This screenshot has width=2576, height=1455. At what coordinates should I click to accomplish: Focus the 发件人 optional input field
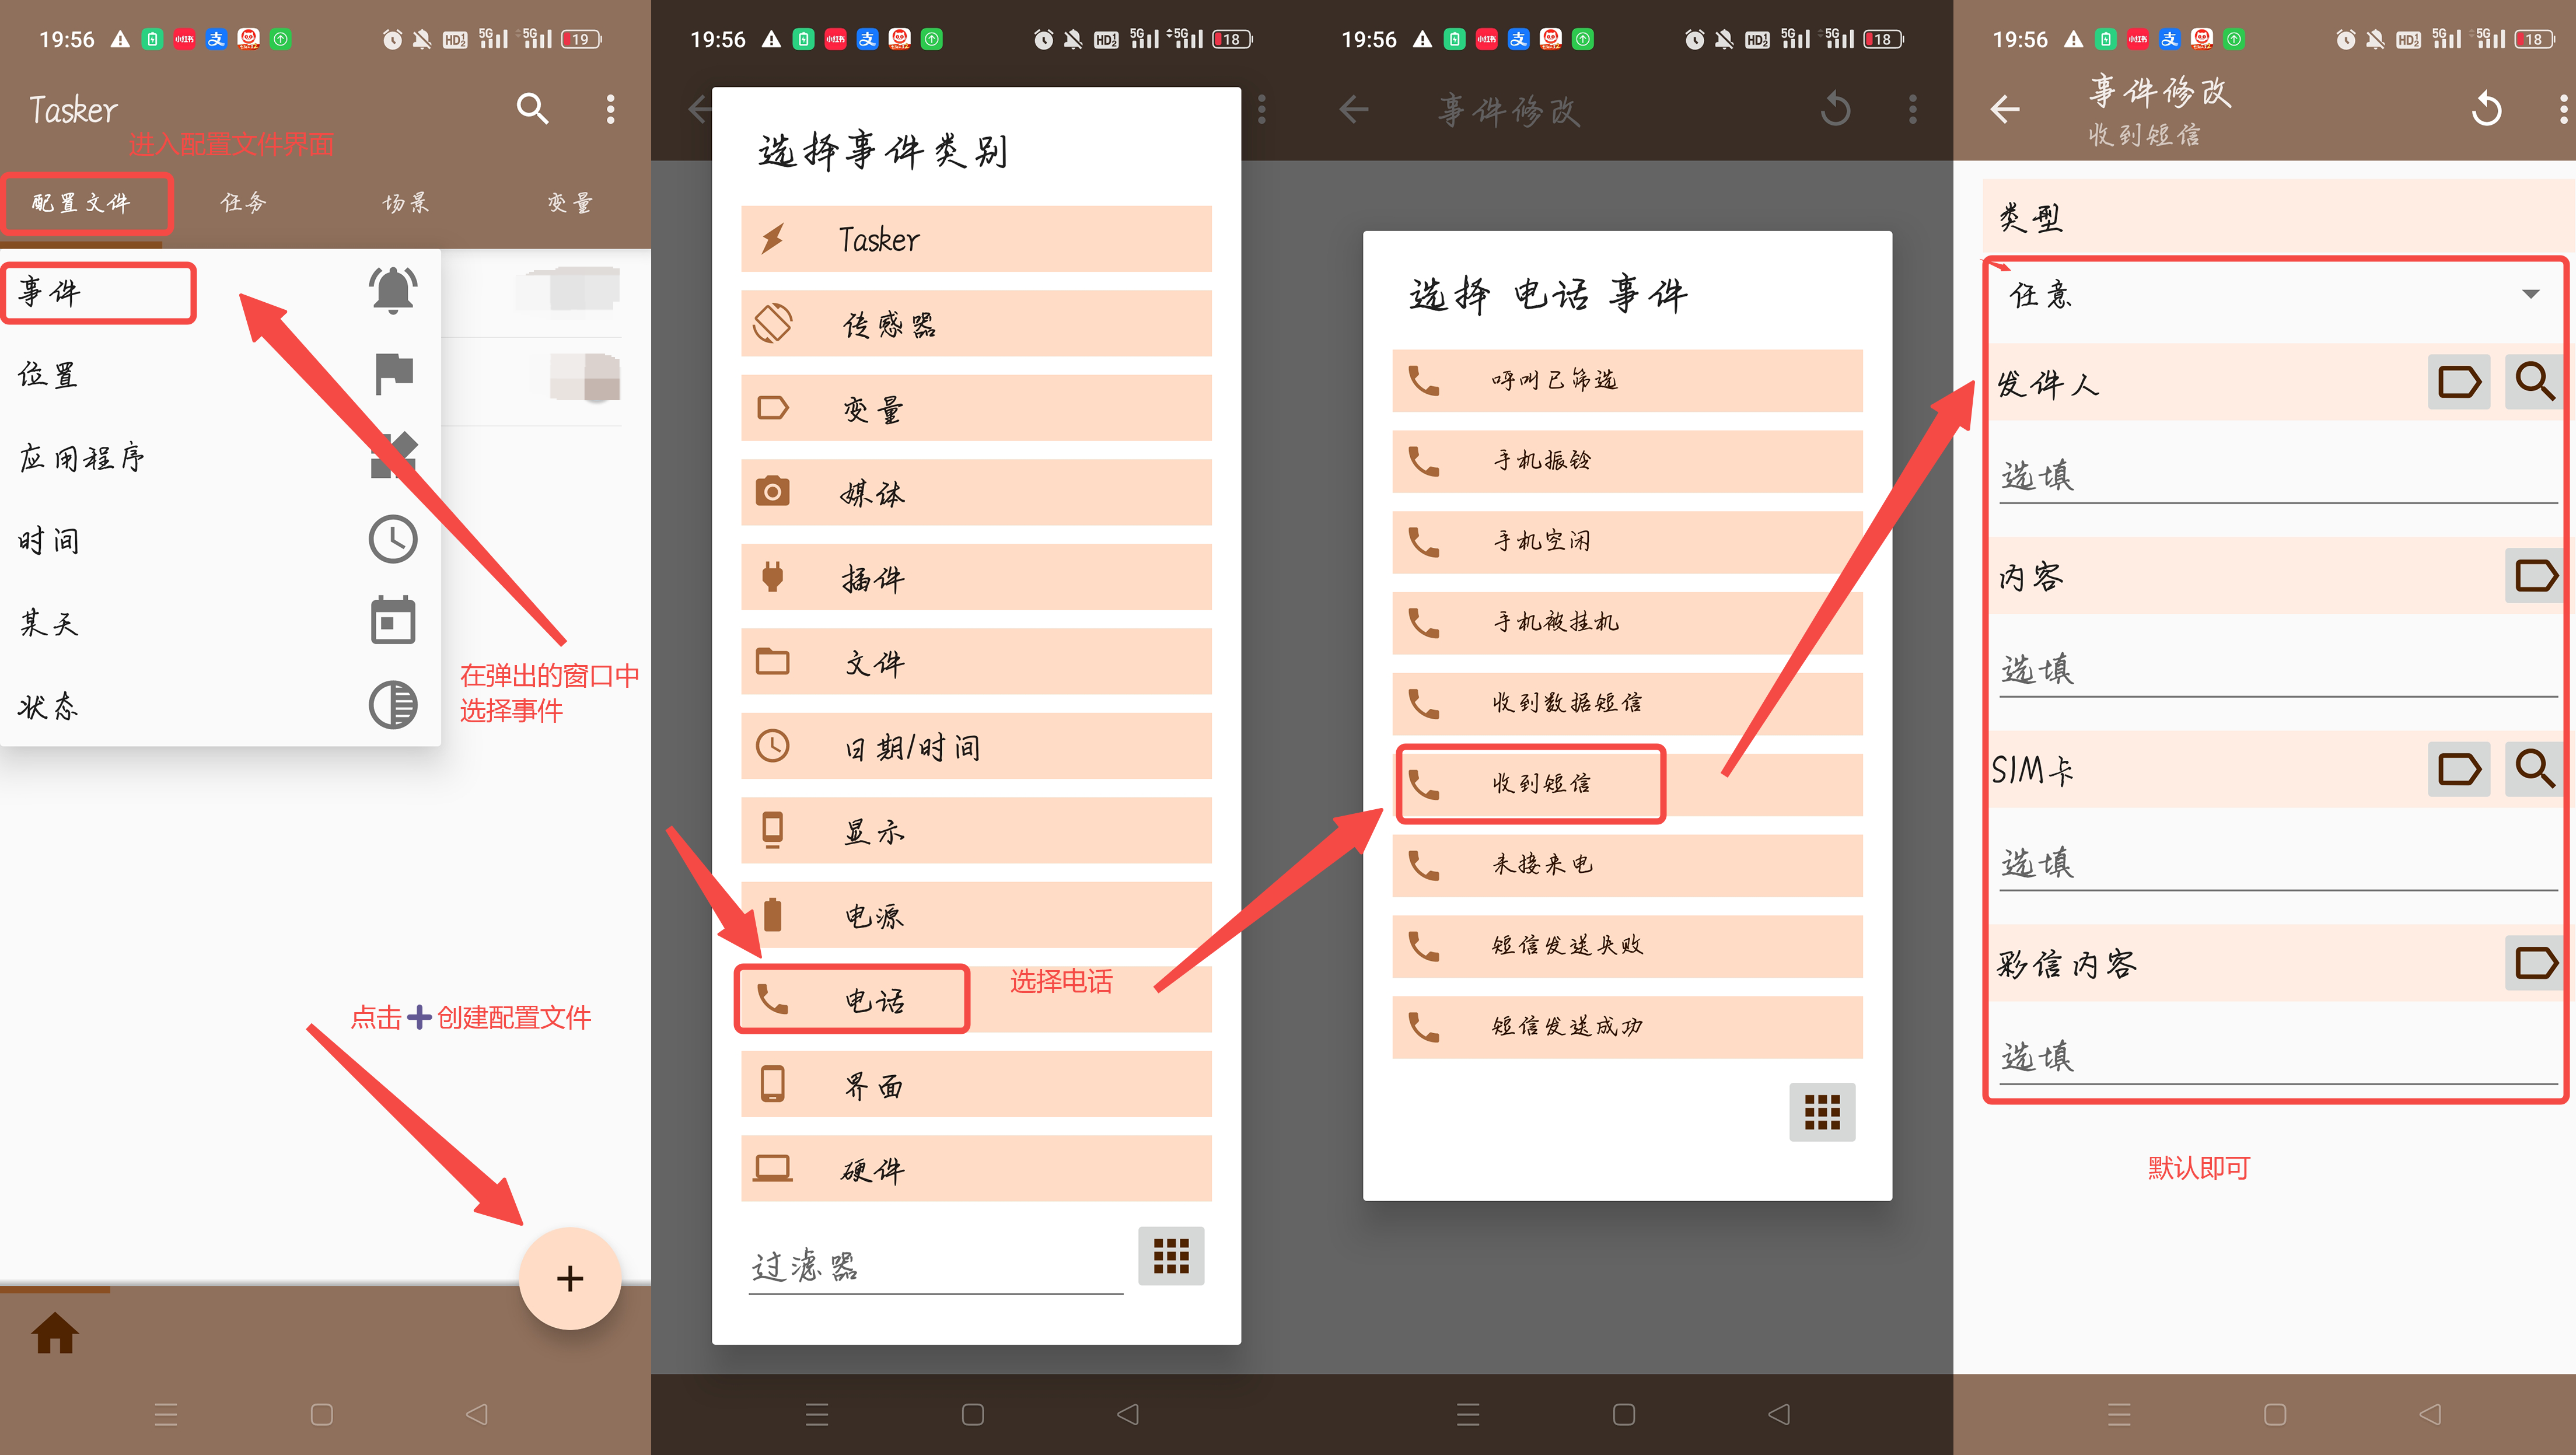coord(2278,477)
